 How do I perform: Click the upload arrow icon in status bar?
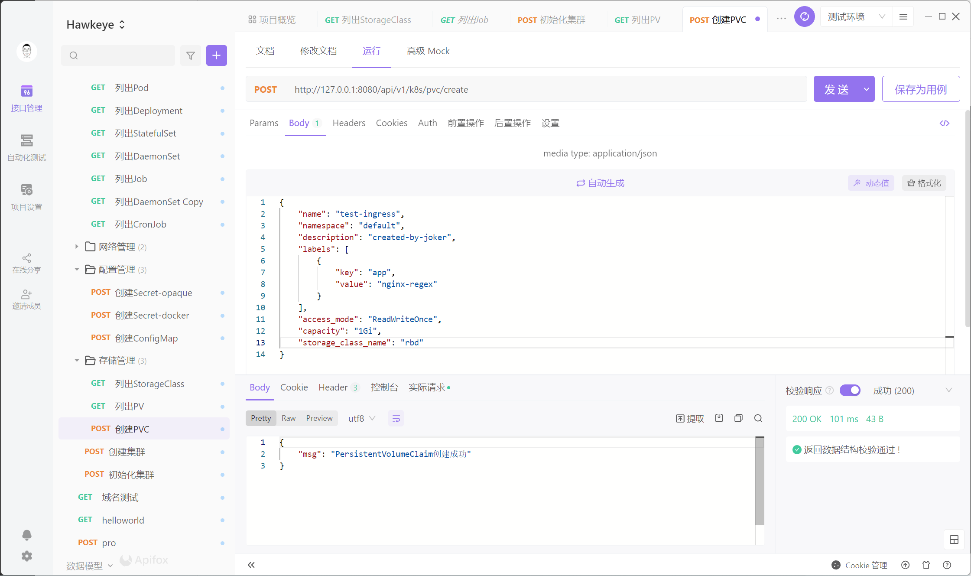point(906,565)
